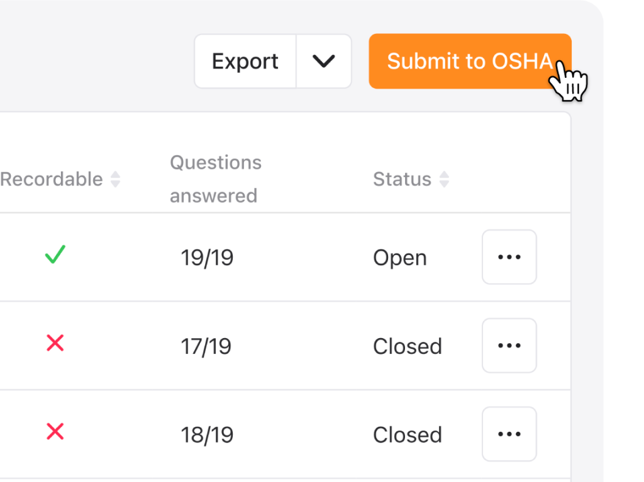Screen dimensions: 644x482
Task: Open the ellipsis menu on the second Closed row
Action: click(x=509, y=346)
